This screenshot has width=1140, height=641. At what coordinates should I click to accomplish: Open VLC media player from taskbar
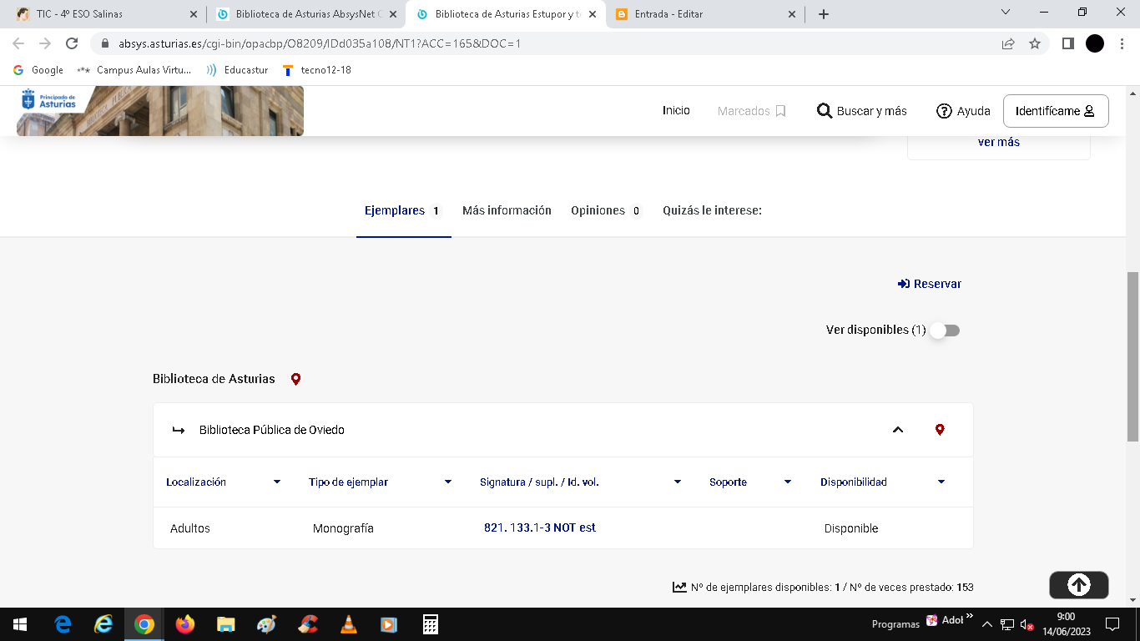348,624
